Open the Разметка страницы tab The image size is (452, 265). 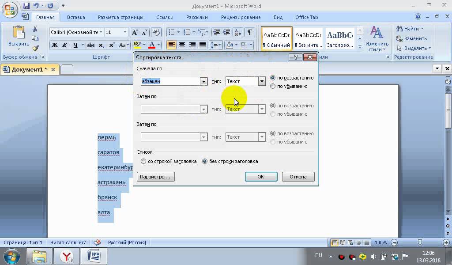click(x=121, y=17)
